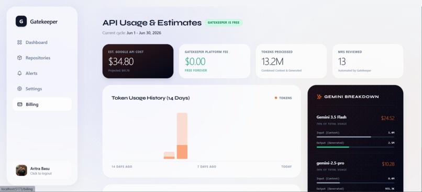Click the 14 Days Ago axis label
The width and height of the screenshot is (422, 192).
coord(122,166)
